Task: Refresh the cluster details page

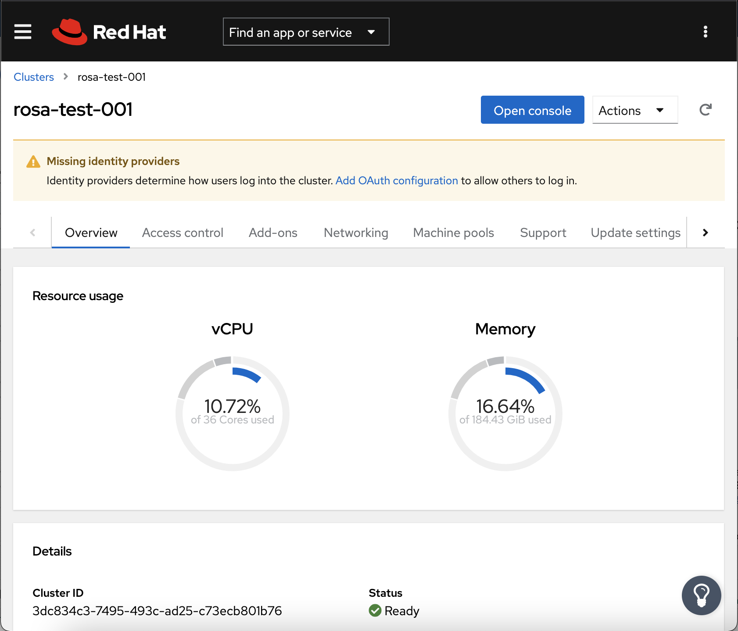Action: click(x=706, y=110)
